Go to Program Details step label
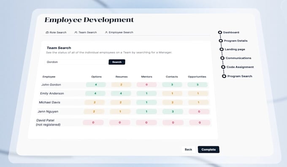287x167 pixels. [x=236, y=40]
